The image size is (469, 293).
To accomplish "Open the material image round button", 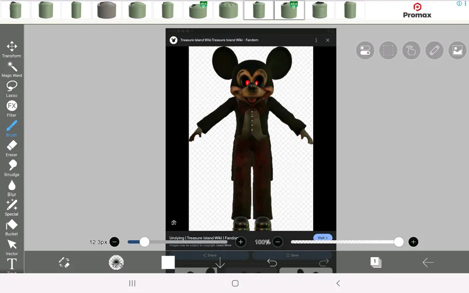I will [x=458, y=50].
